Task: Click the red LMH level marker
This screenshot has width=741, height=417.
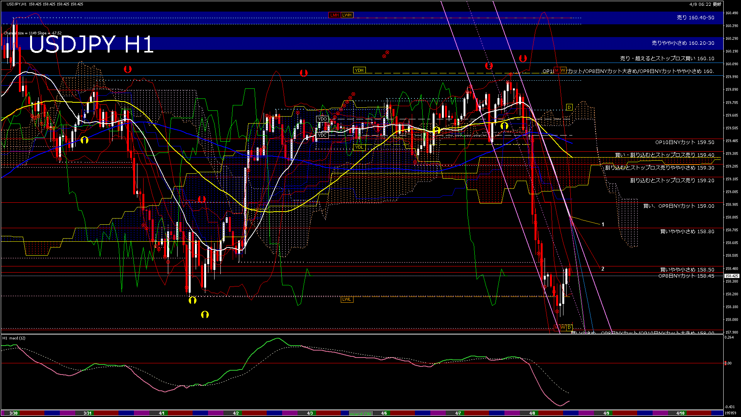Action: click(334, 15)
